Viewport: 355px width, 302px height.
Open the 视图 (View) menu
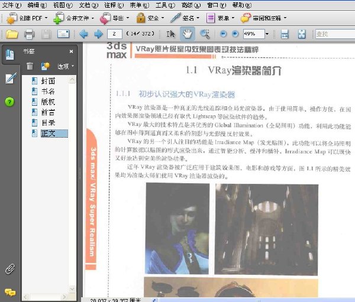63,5
